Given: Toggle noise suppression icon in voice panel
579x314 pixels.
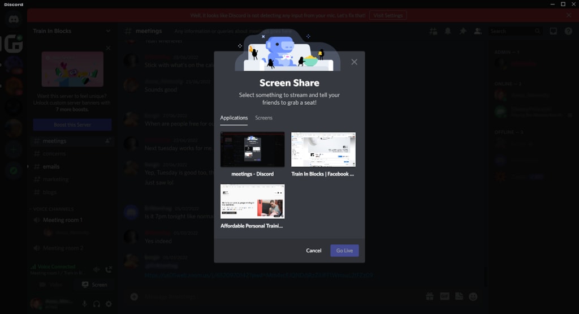Looking at the screenshot, I should (96, 269).
